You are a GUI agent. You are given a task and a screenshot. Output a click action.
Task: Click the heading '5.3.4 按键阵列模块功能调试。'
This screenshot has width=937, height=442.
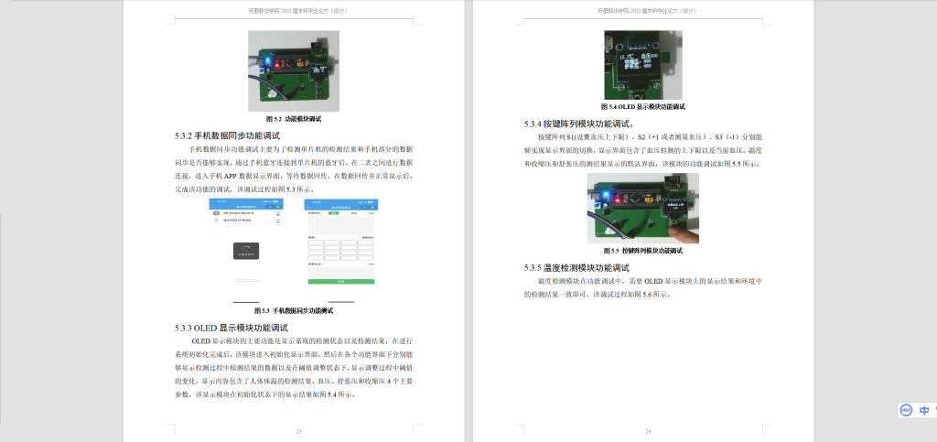pos(578,124)
